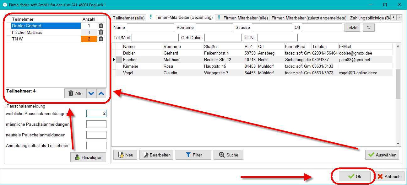Select the Strasse search field
Image resolution: width=407 pixels, height=185 pixels.
click(272, 27)
